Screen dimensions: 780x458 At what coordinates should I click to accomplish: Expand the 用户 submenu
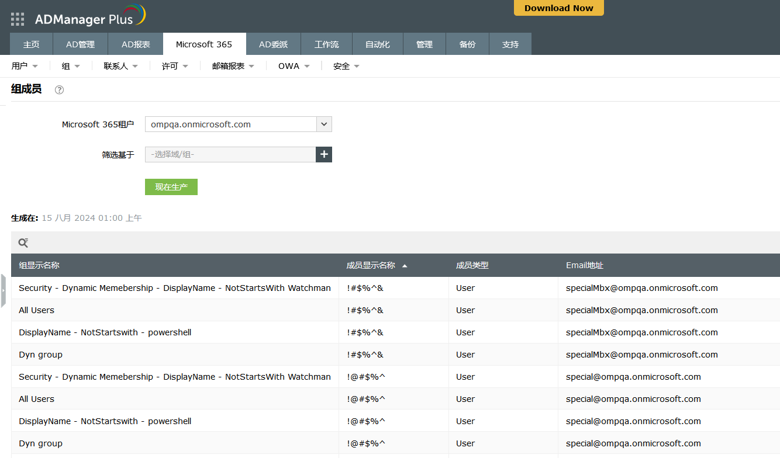coord(25,67)
